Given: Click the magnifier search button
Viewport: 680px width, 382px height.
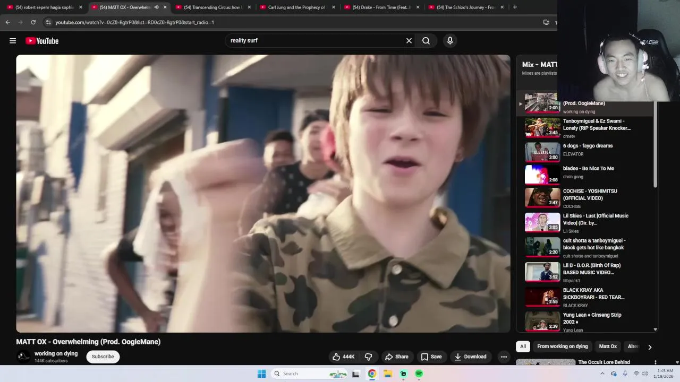Looking at the screenshot, I should (x=426, y=41).
